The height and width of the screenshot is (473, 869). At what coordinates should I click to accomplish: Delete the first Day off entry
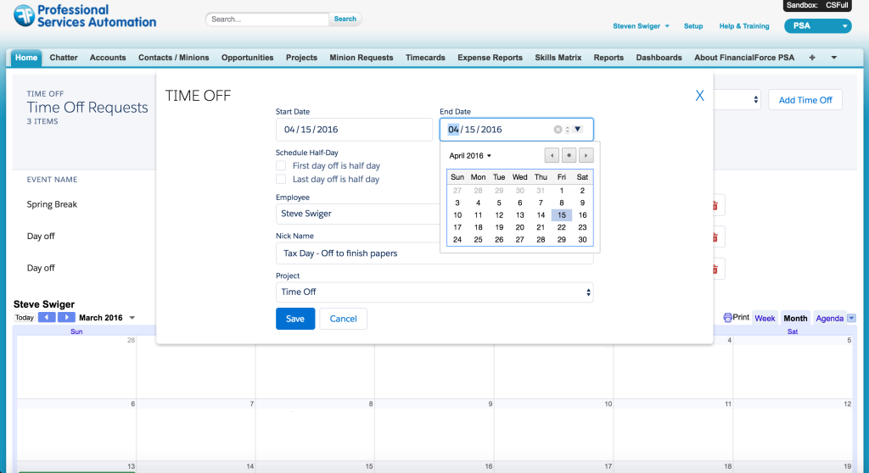(x=715, y=237)
